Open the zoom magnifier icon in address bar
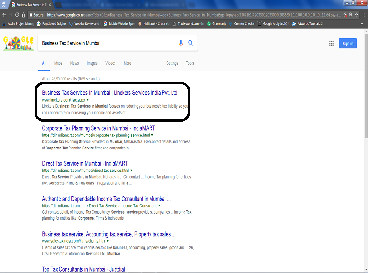The height and width of the screenshot is (273, 369). (351, 15)
